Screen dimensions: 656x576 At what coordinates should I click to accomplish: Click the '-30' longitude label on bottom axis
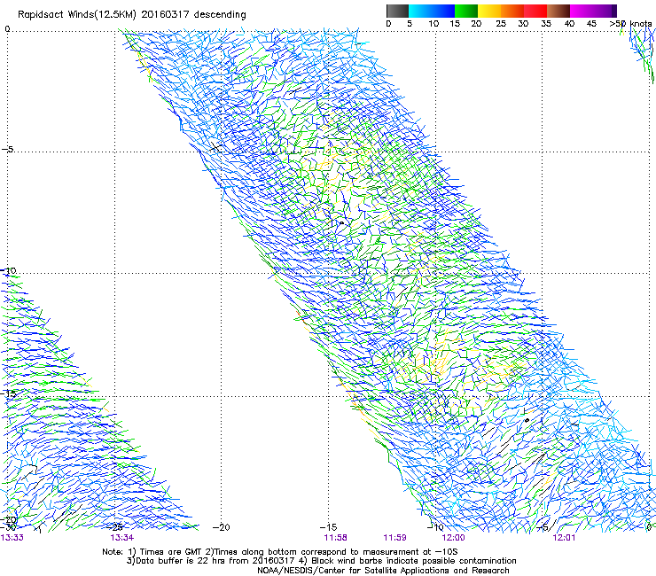point(8,527)
